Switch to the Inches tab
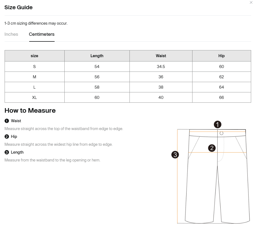Screen dimensions: 256x230 coord(11,34)
